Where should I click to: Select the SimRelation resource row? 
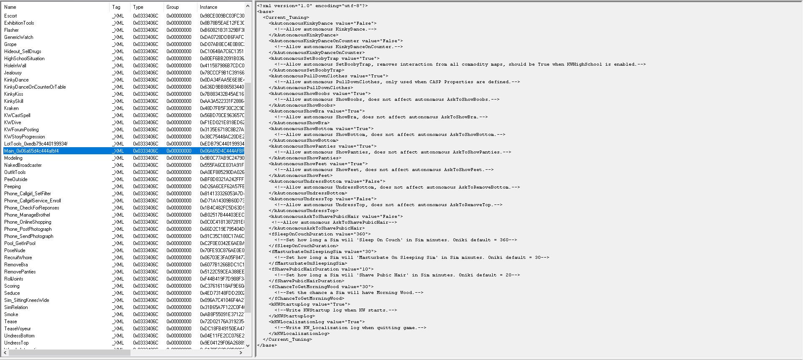point(124,307)
